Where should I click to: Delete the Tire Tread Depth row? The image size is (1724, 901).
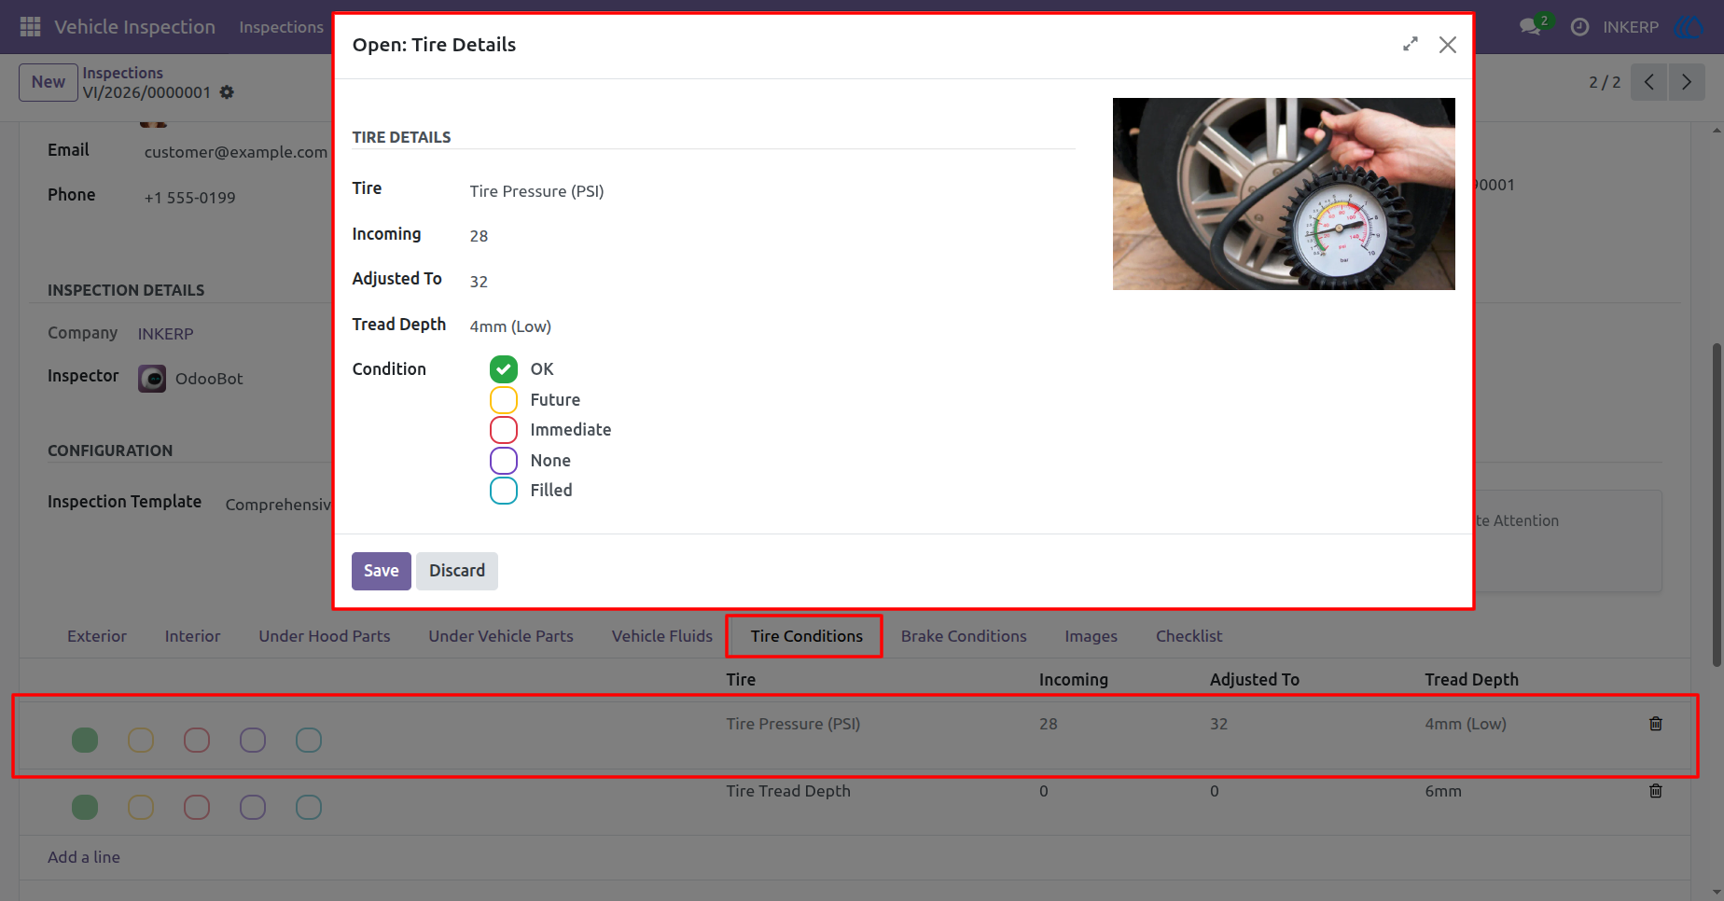(1656, 791)
